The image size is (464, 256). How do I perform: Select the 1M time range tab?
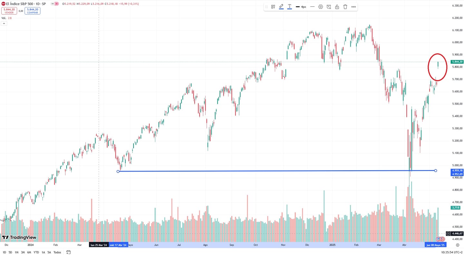(16, 252)
